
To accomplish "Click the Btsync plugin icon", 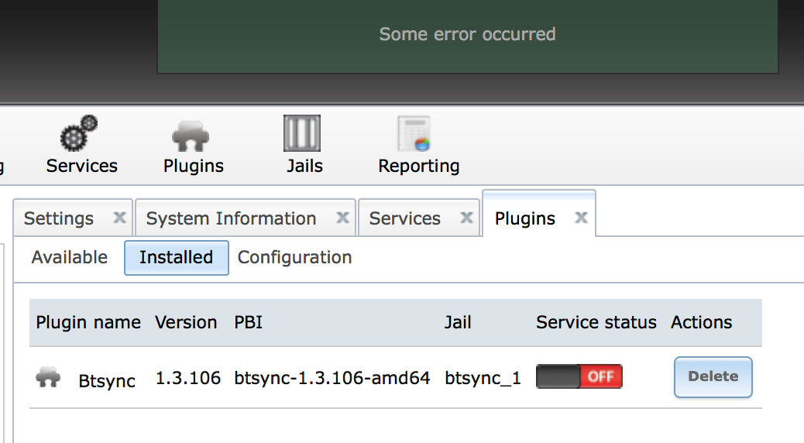I will [x=48, y=379].
